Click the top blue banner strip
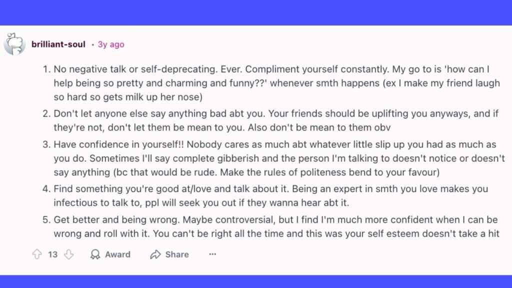 [x=256, y=12]
